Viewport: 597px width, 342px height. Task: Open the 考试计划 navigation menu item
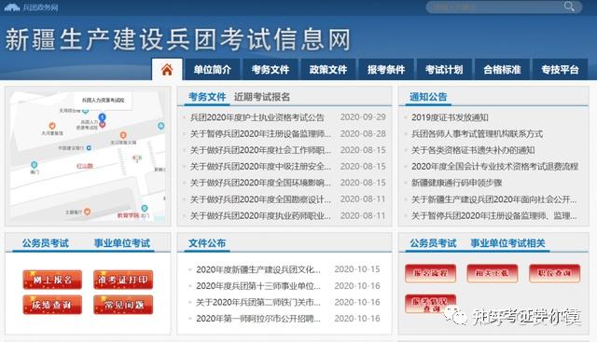(x=444, y=70)
